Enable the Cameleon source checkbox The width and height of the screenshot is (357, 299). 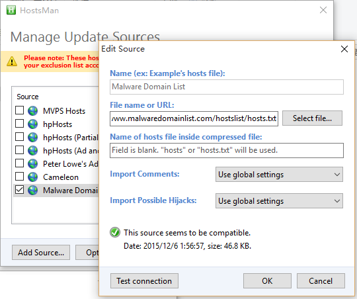coord(20,176)
